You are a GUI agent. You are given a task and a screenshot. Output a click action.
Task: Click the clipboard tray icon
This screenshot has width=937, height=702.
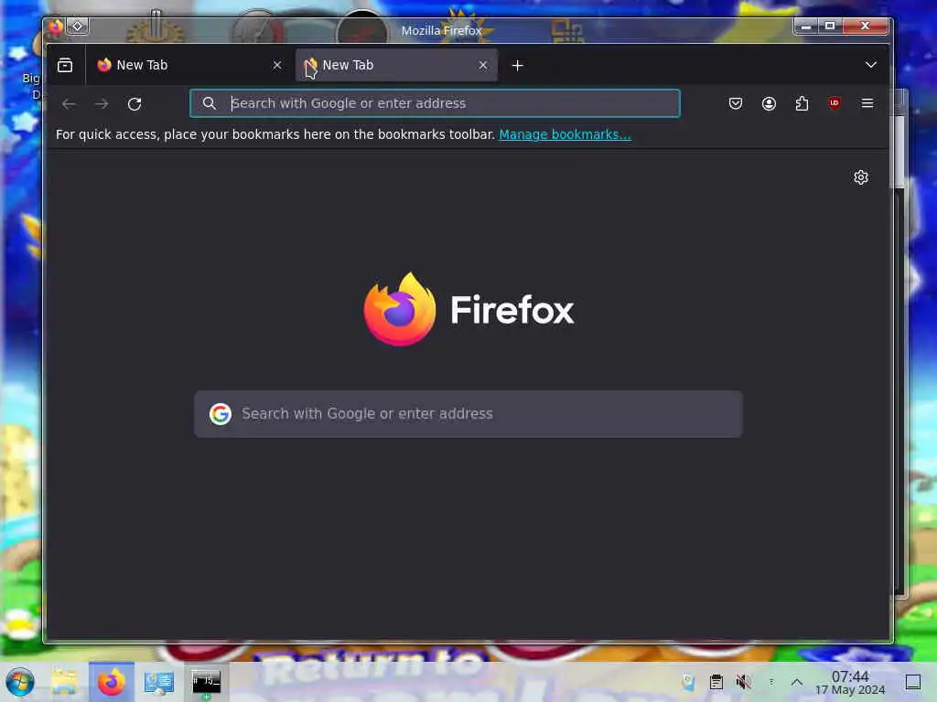[x=716, y=682]
